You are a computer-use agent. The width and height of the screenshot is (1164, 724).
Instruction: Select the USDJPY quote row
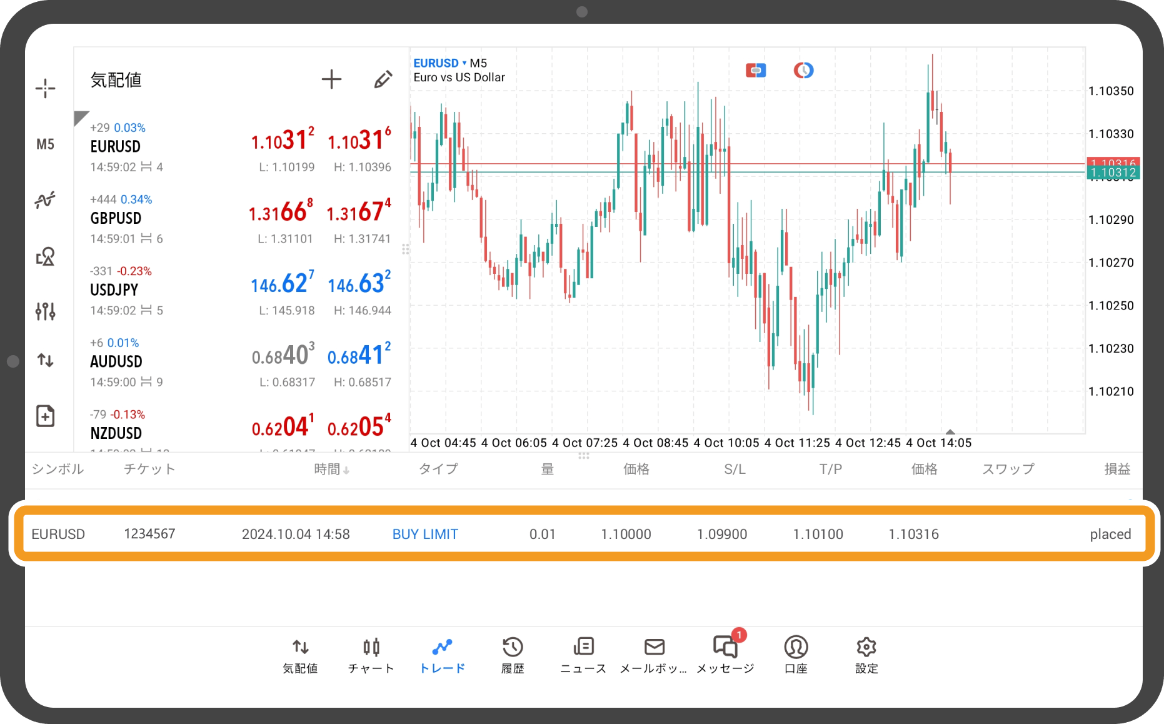point(241,291)
